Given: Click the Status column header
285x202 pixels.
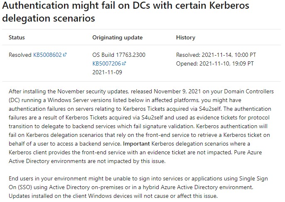Looking at the screenshot, I should click(17, 37).
